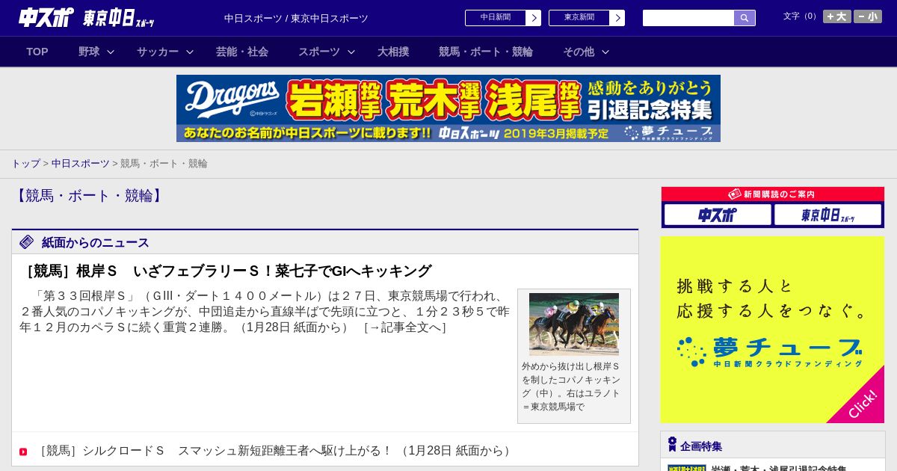The width and height of the screenshot is (897, 471).
Task: Click the 新聞購読のご案内 ticket icon
Action: pos(735,194)
